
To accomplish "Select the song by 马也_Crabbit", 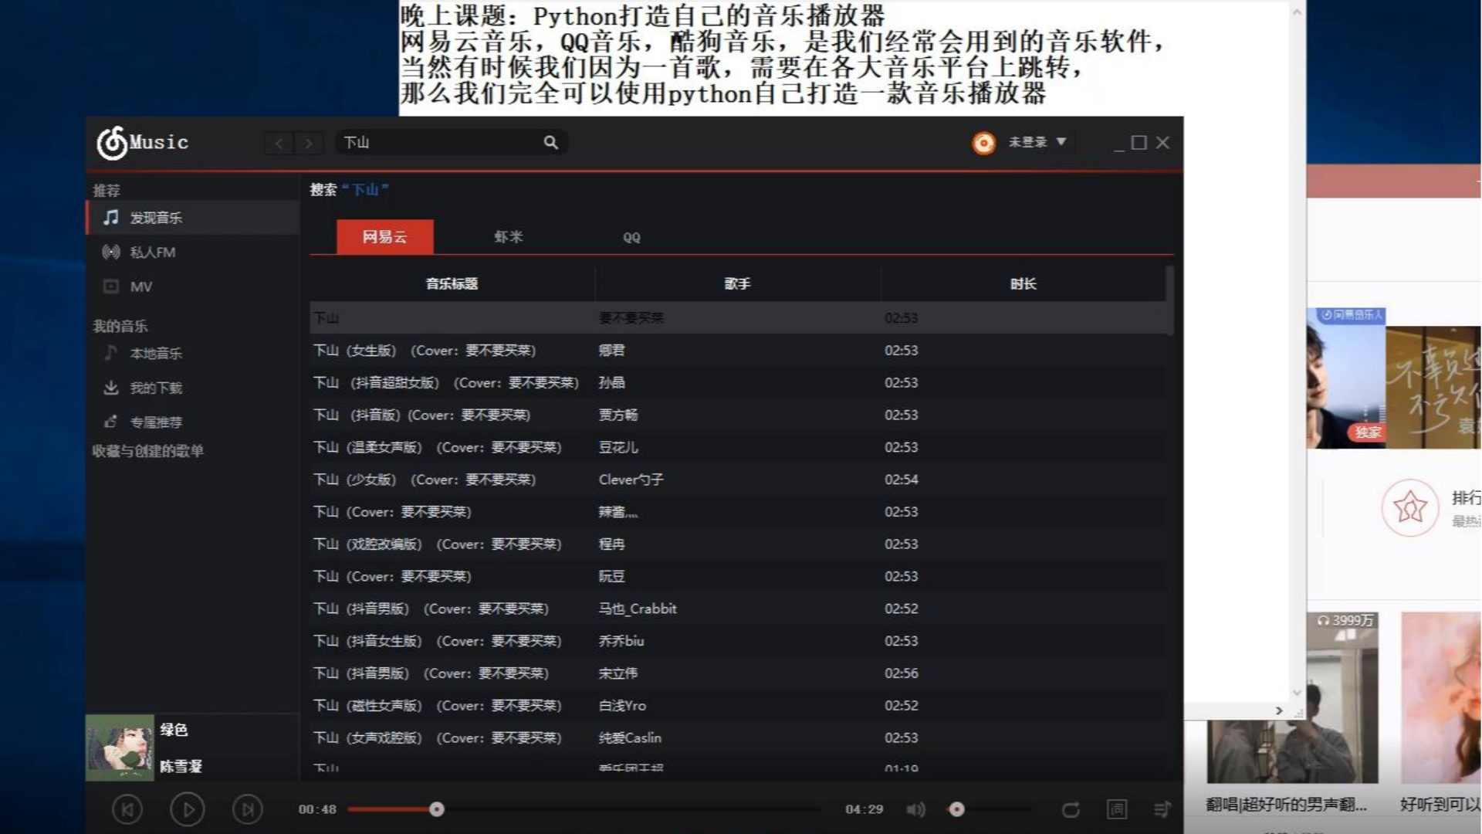I will click(x=738, y=609).
